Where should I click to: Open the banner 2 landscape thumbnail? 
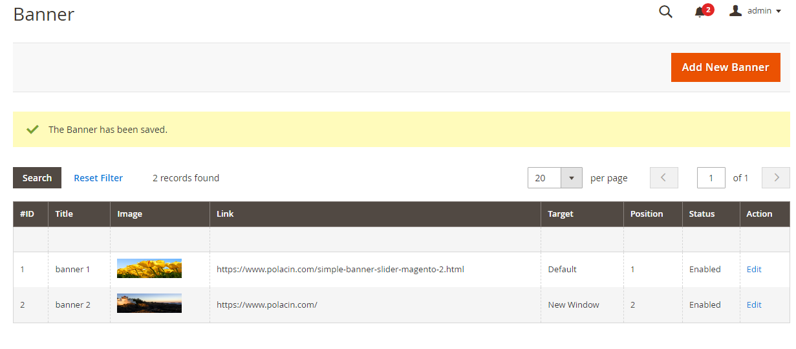click(x=149, y=304)
